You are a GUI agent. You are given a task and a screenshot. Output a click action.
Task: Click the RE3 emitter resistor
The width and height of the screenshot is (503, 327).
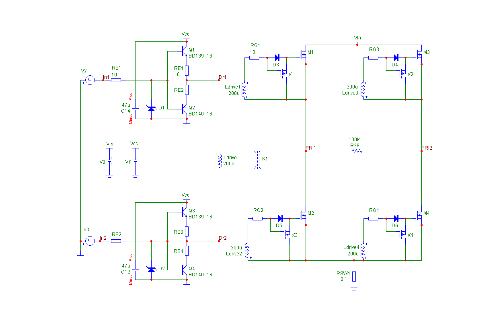click(187, 232)
